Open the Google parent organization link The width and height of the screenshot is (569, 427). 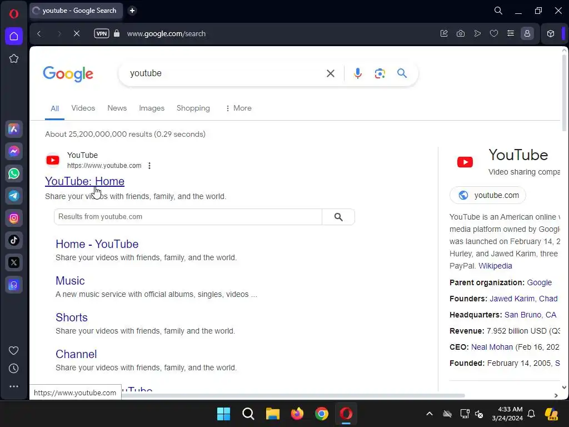click(x=539, y=282)
